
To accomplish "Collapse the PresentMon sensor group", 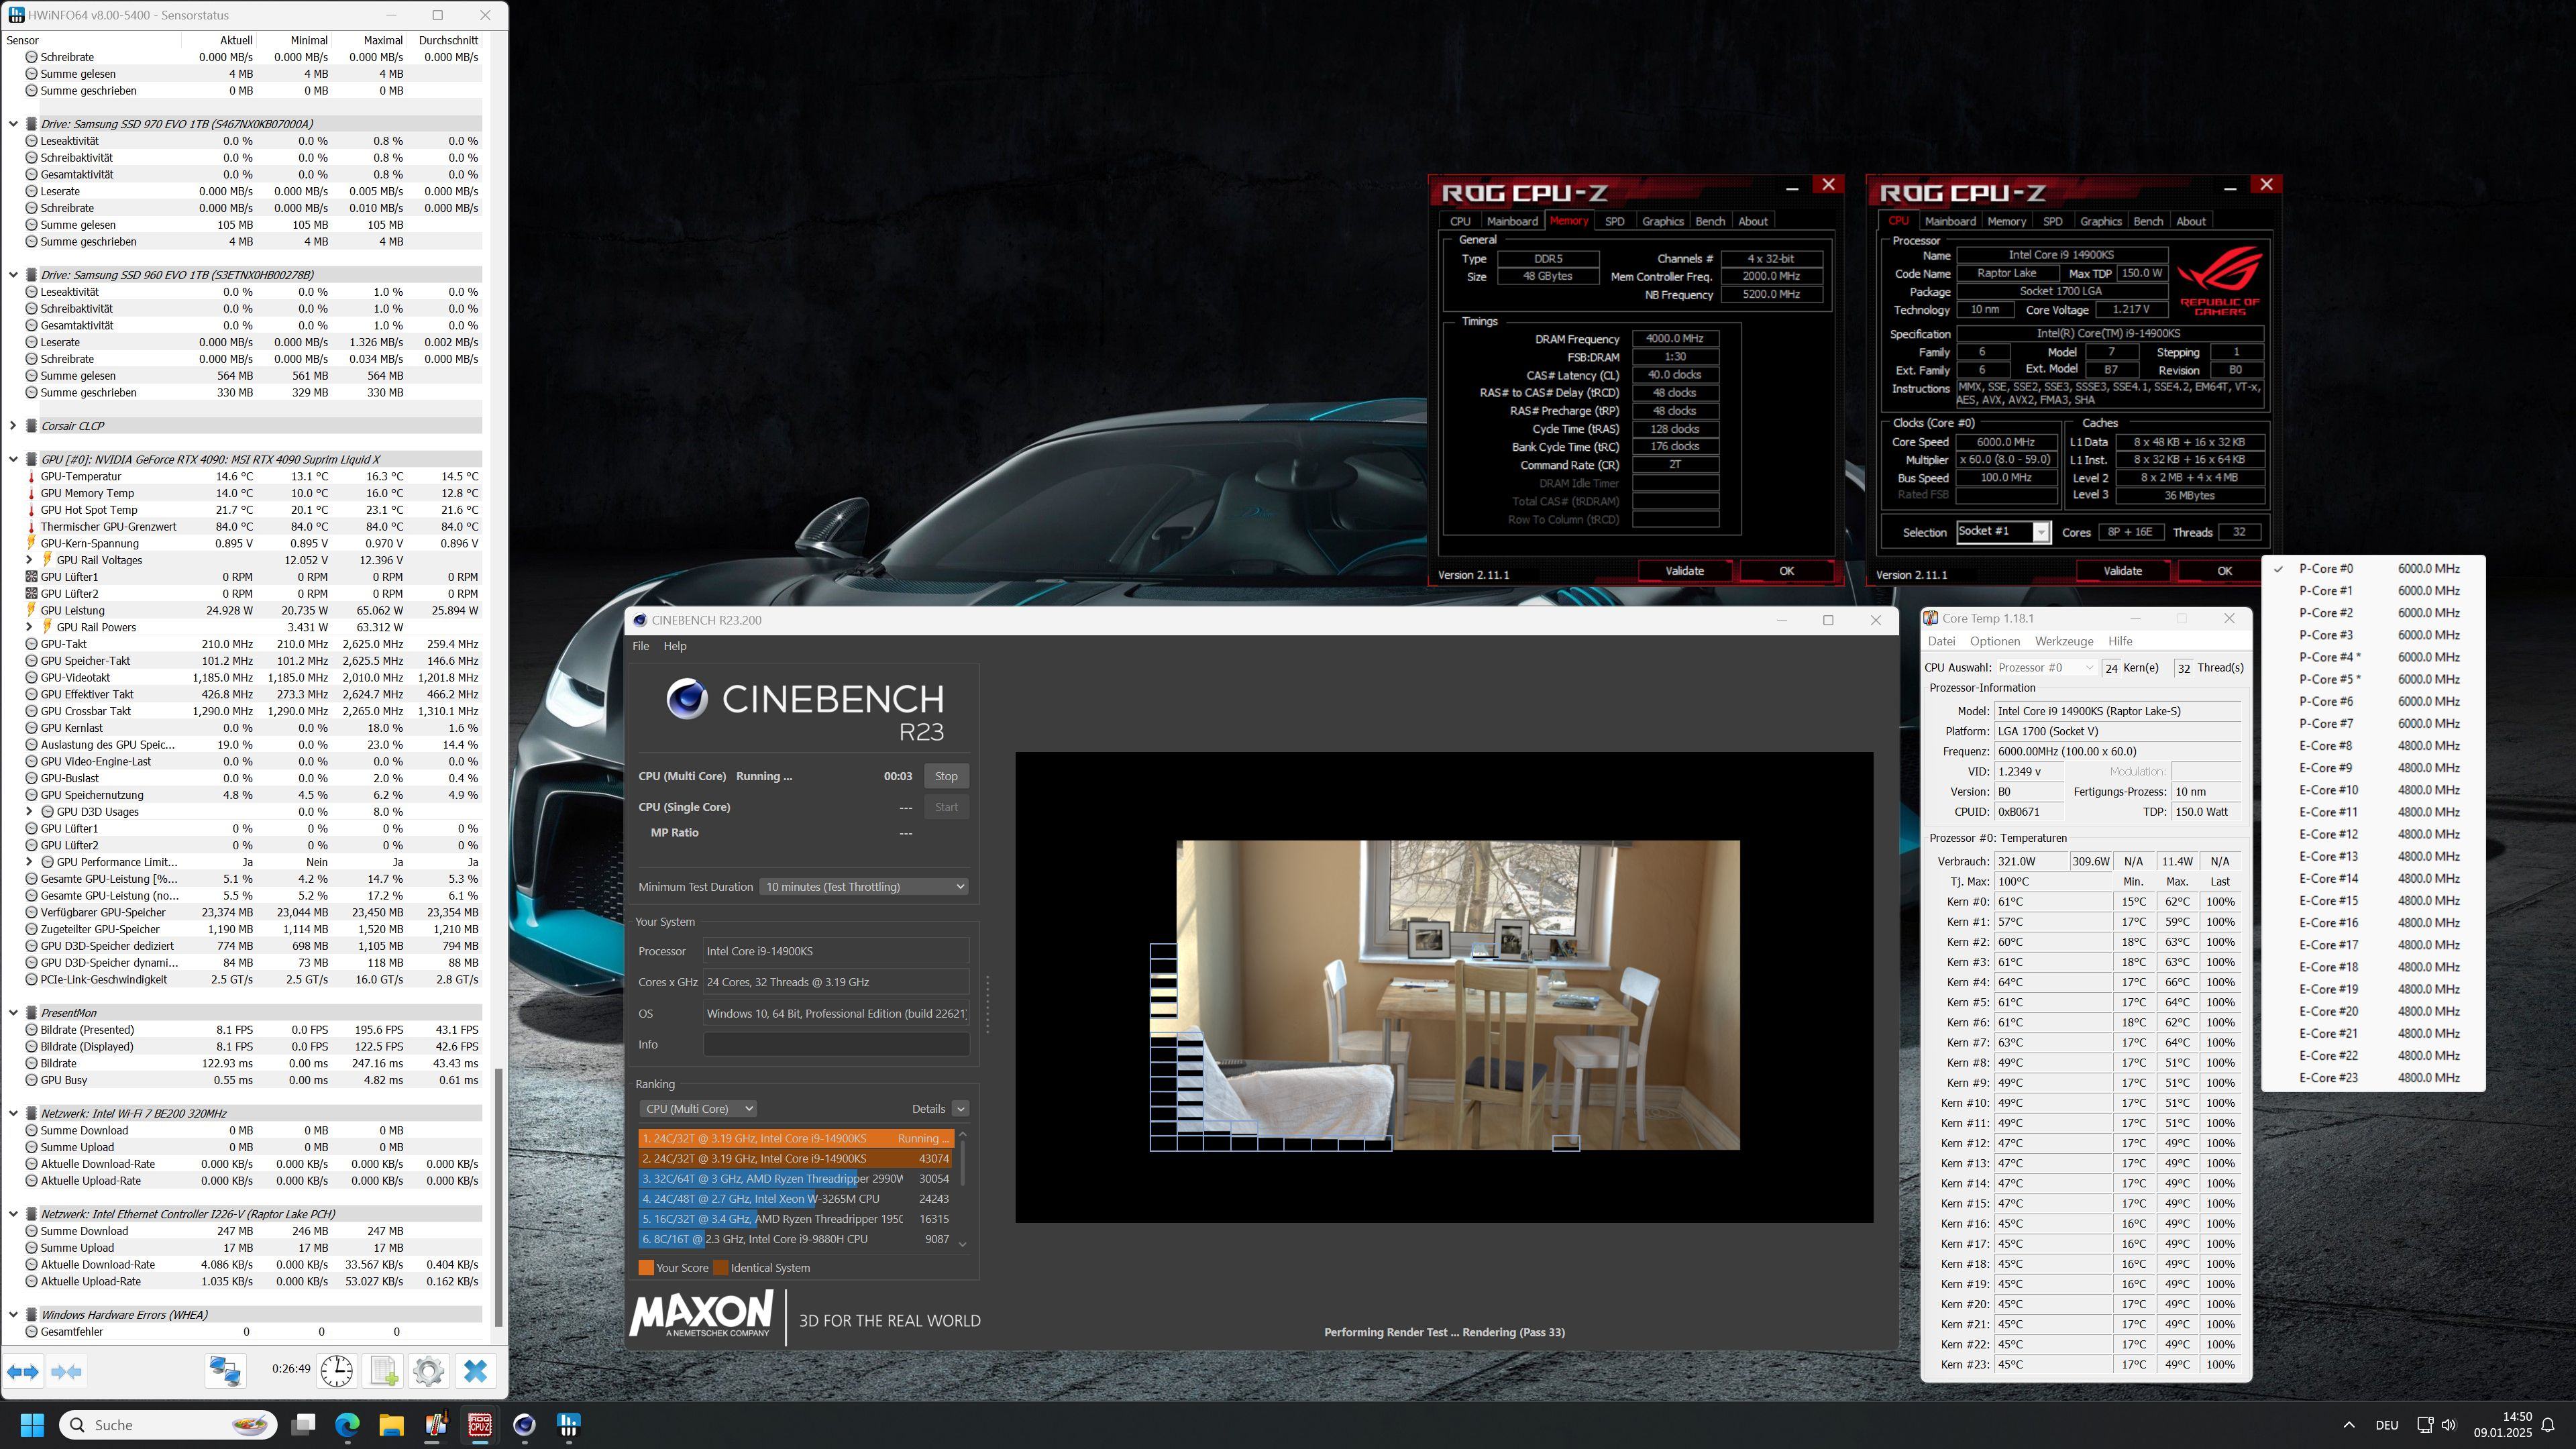I will pos(13,1013).
